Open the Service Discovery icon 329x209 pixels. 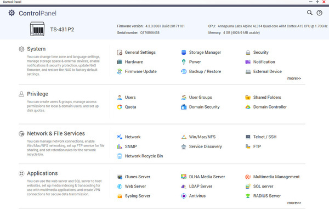184,146
